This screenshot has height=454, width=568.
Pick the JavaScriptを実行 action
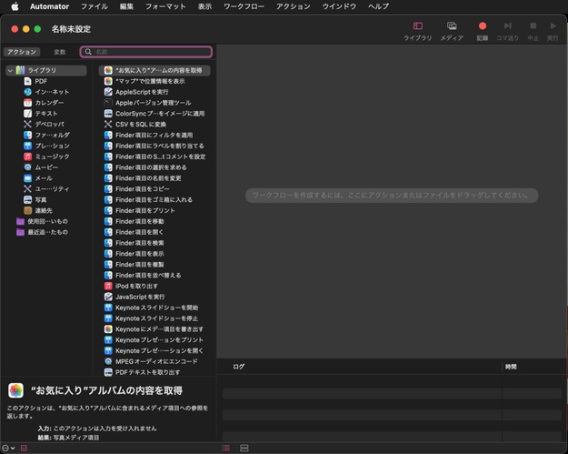[x=140, y=297]
